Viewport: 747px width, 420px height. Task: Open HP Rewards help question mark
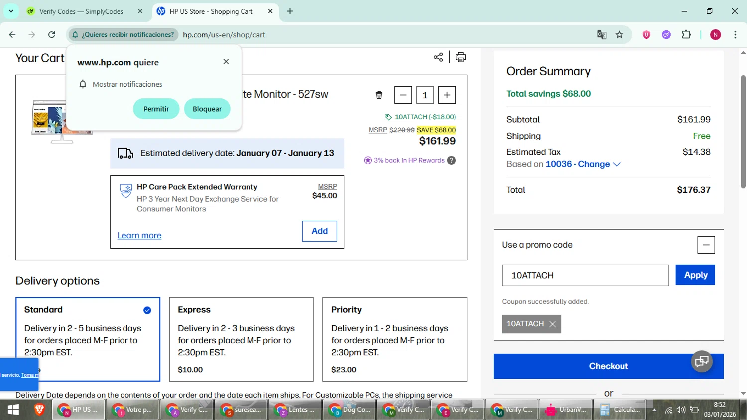[451, 160]
